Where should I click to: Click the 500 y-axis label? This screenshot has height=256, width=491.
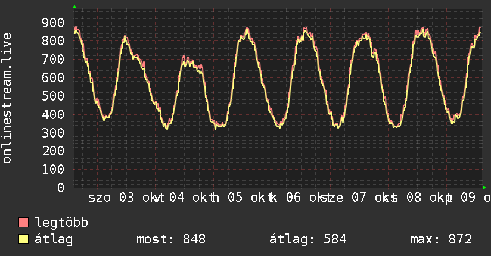[x=53, y=96]
